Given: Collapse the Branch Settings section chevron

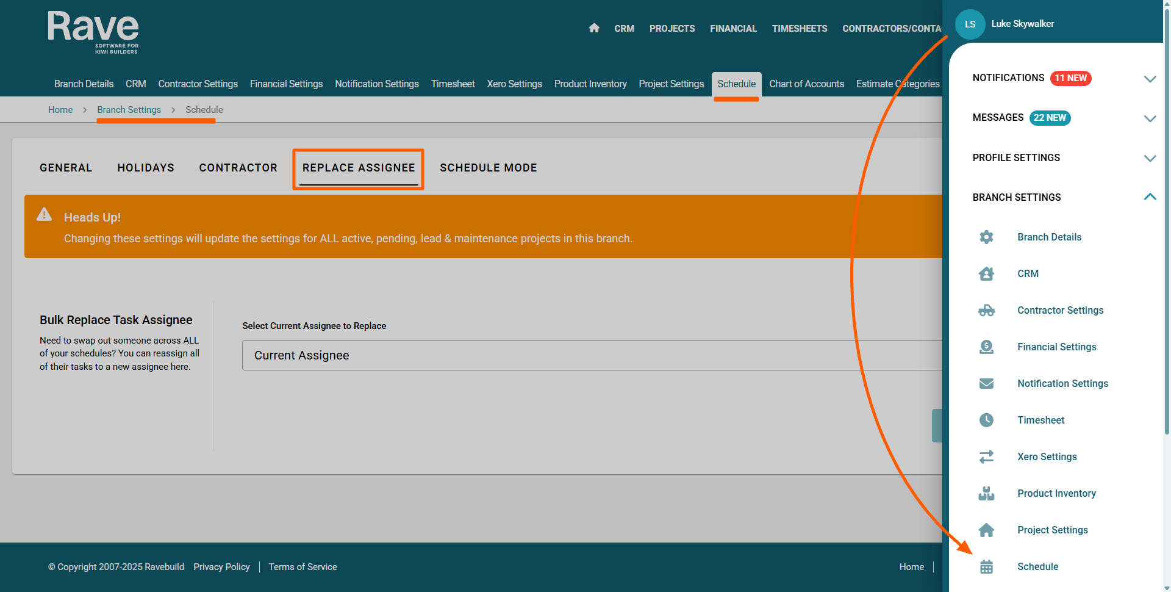Looking at the screenshot, I should (x=1150, y=197).
